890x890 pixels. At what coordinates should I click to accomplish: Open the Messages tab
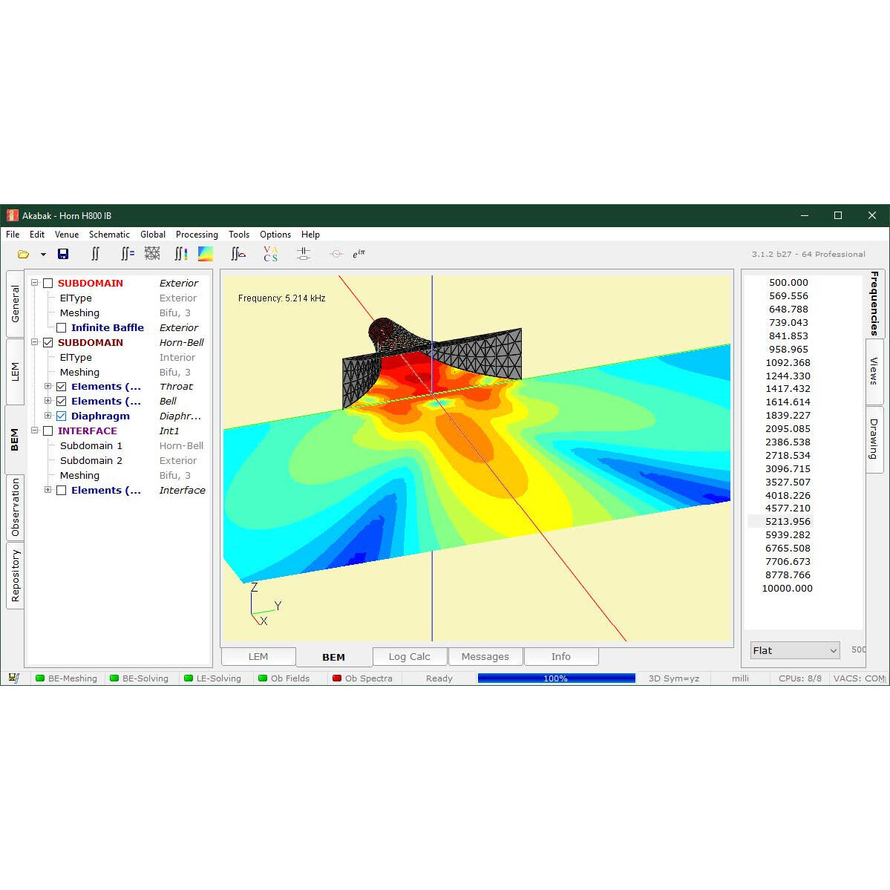[485, 657]
